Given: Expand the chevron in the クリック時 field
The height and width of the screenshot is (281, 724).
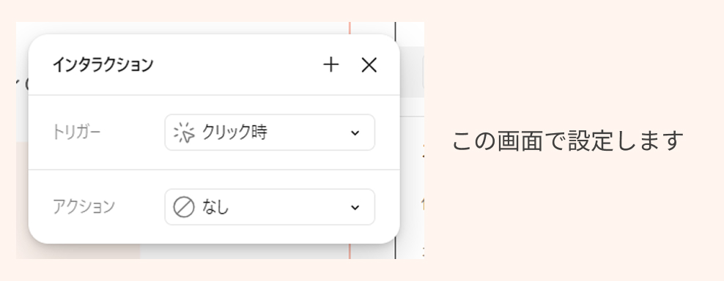Looking at the screenshot, I should [x=355, y=133].
